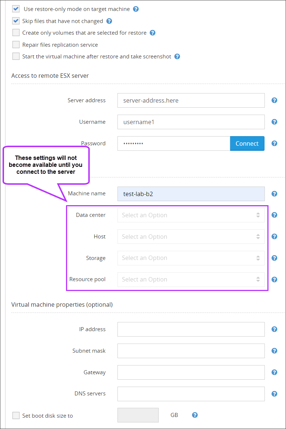The height and width of the screenshot is (429, 286).
Task: Open the Data center dropdown
Action: 191,215
